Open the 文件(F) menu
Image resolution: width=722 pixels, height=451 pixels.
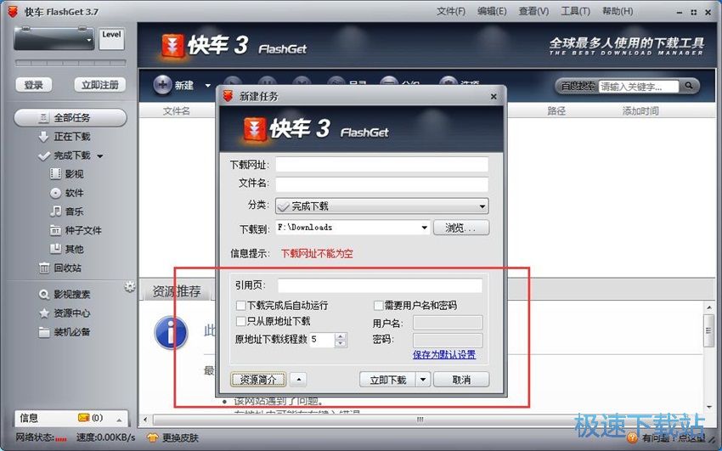click(x=451, y=11)
